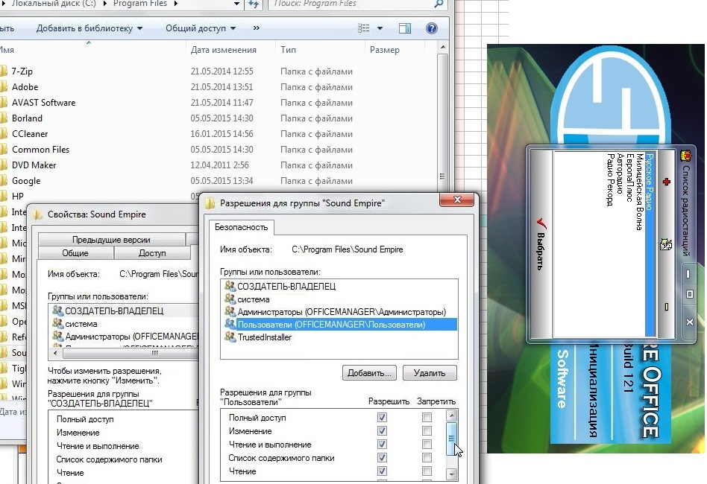Click the edit station notepad icon
The image size is (707, 484).
665,244
